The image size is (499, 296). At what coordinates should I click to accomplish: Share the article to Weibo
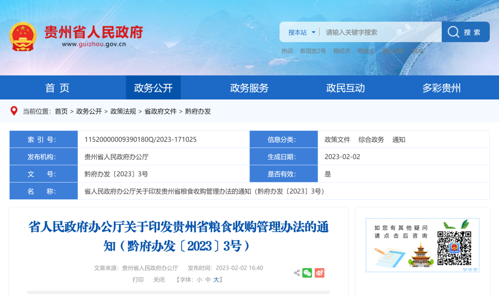[x=320, y=273]
